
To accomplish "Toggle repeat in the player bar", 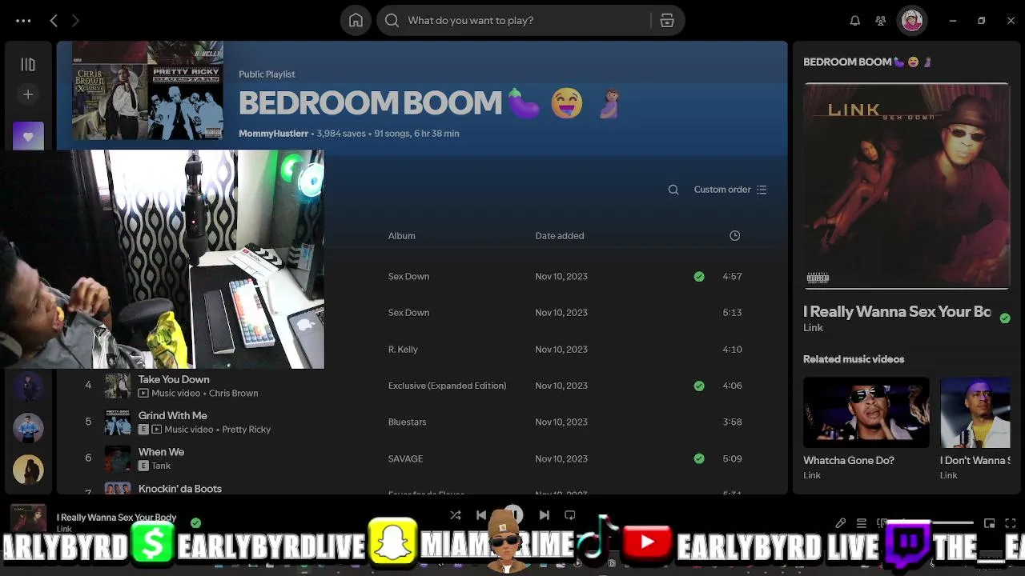I will click(570, 515).
